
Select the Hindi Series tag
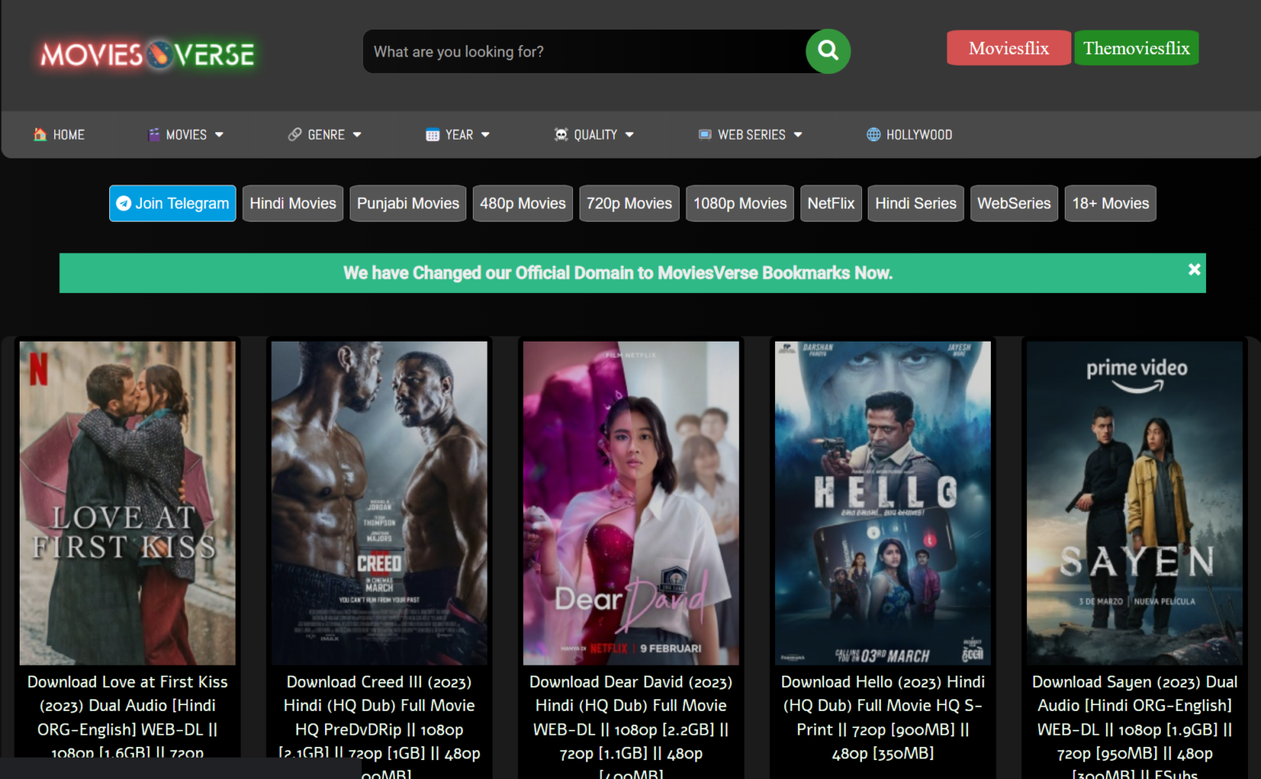(x=915, y=204)
